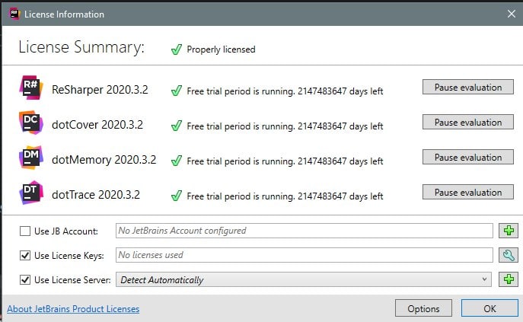This screenshot has width=523, height=322.
Task: Select the ReSharper 2020.3.2 product name
Action: [x=100, y=89]
